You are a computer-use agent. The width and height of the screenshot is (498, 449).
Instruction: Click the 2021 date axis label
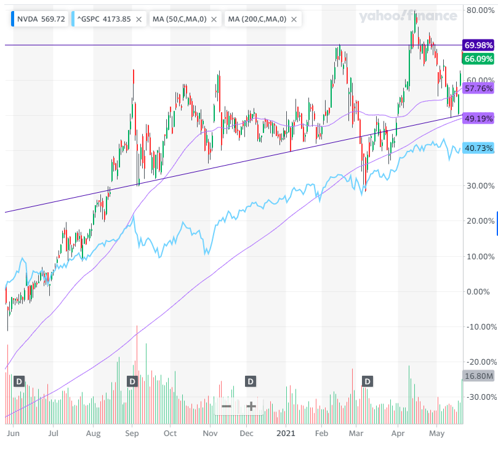[286, 434]
